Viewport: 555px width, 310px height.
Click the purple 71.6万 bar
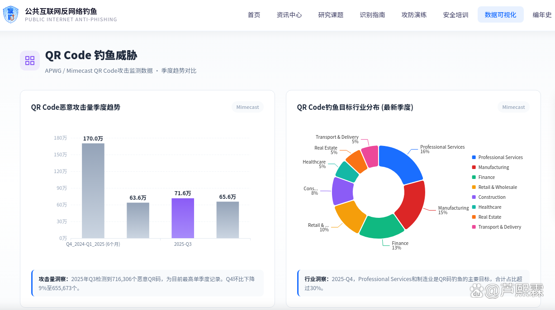pos(183,218)
